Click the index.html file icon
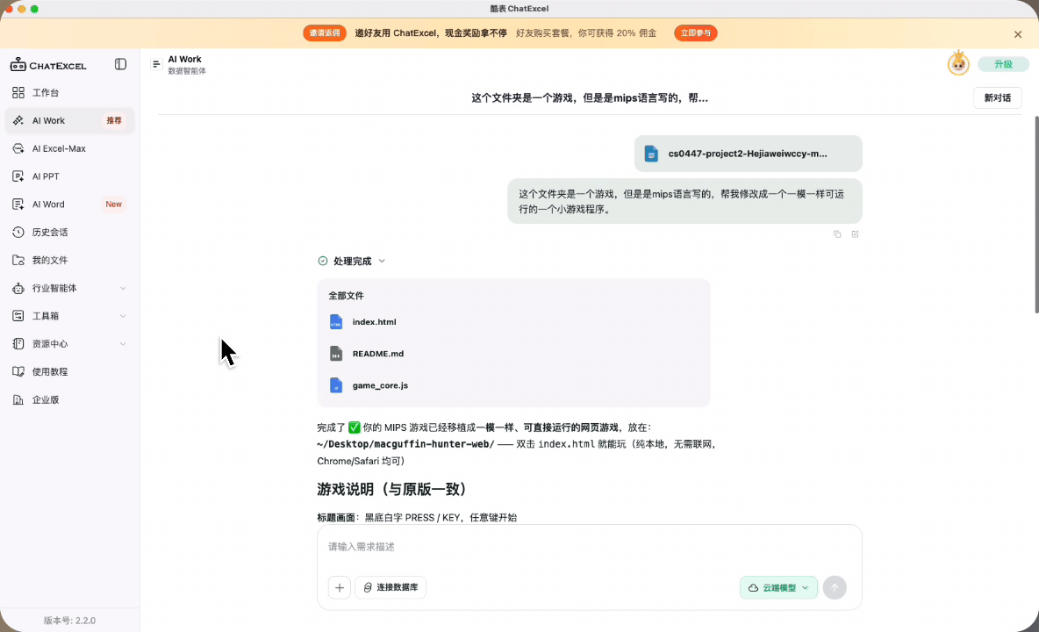Viewport: 1039px width, 632px height. point(336,322)
